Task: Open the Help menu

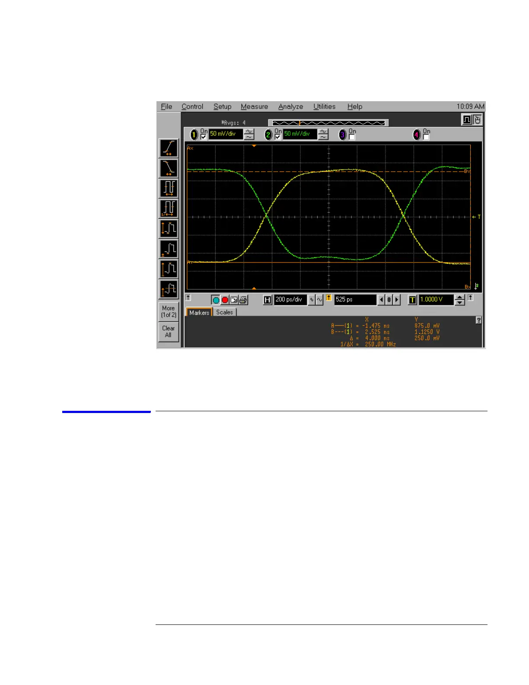Action: pos(354,106)
